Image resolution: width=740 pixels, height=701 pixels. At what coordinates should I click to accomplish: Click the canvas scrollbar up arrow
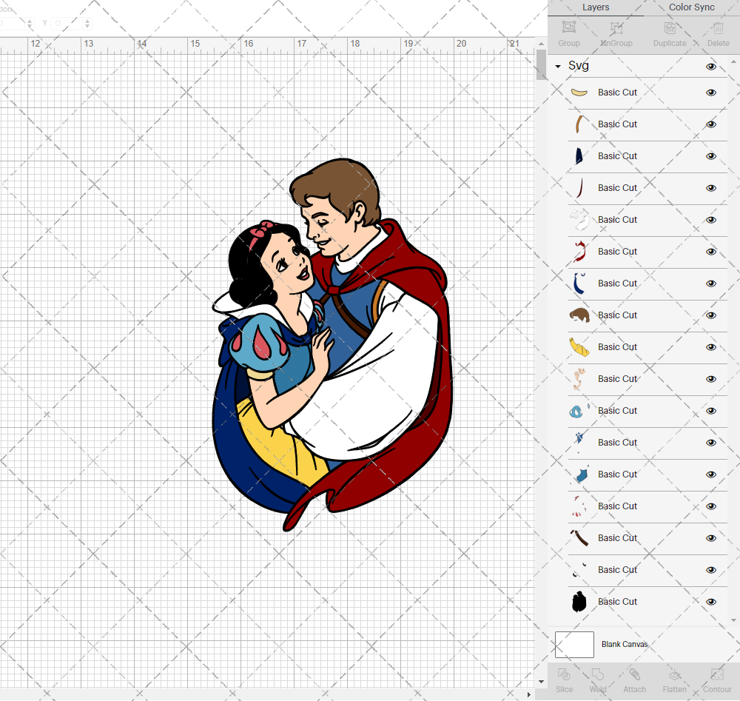(x=542, y=44)
